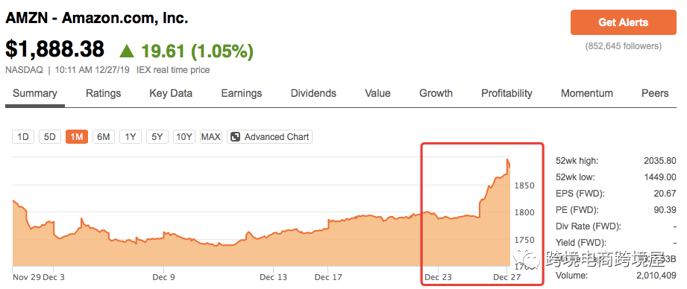Screen dimensions: 687x289
Task: Open the Summary tab
Action: click(x=34, y=93)
